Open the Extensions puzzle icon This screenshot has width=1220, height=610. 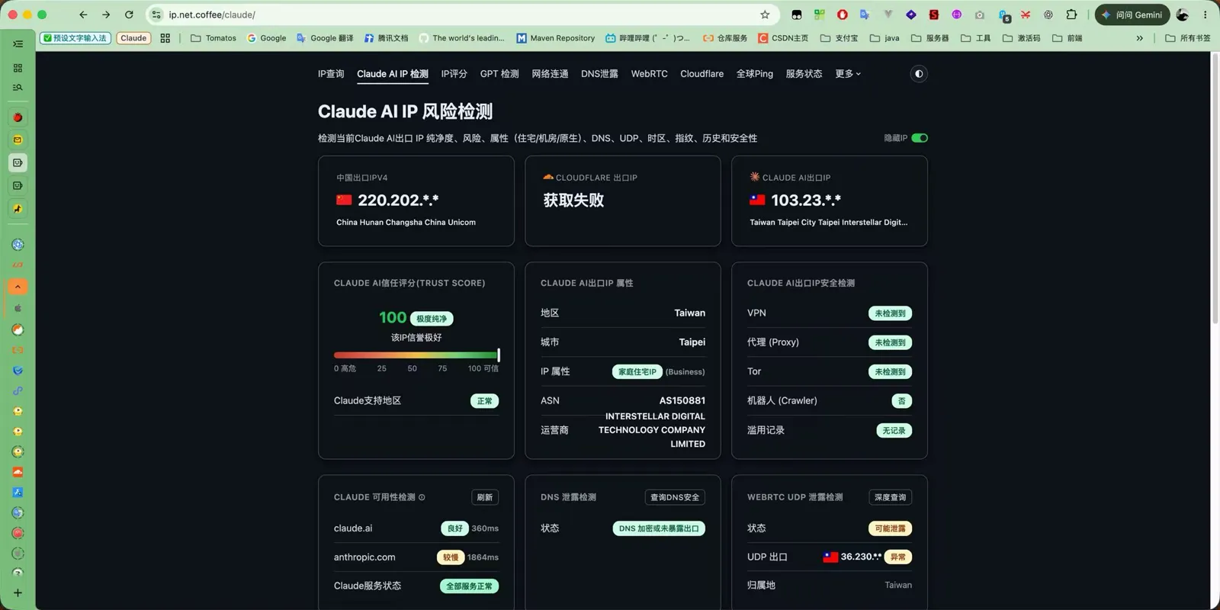1071,14
